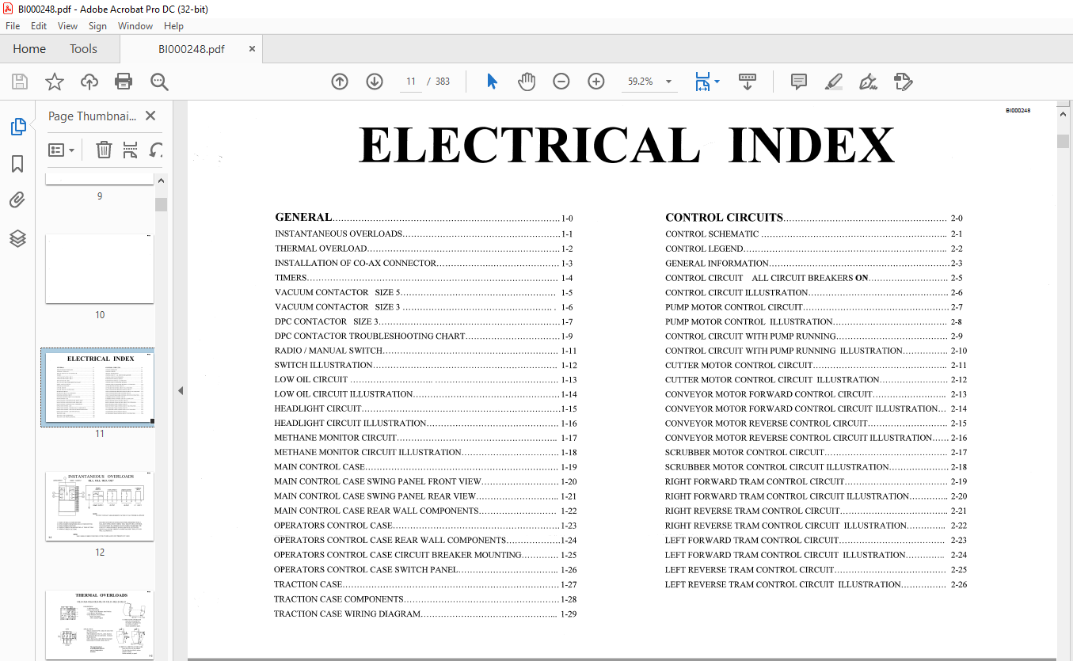
Task: Select the BI000248.pdf document tab
Action: tap(191, 49)
